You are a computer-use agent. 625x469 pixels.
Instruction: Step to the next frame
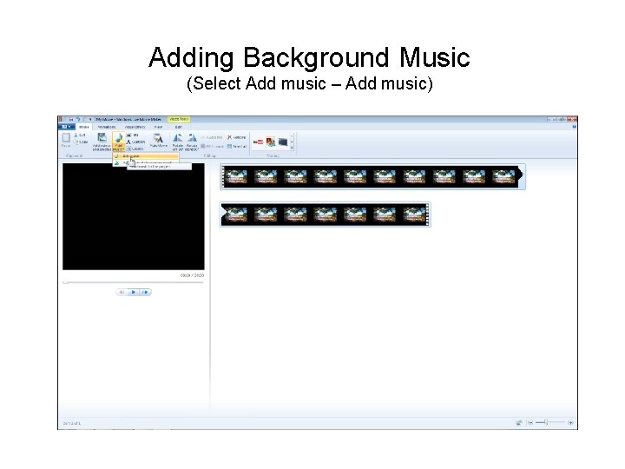(145, 293)
